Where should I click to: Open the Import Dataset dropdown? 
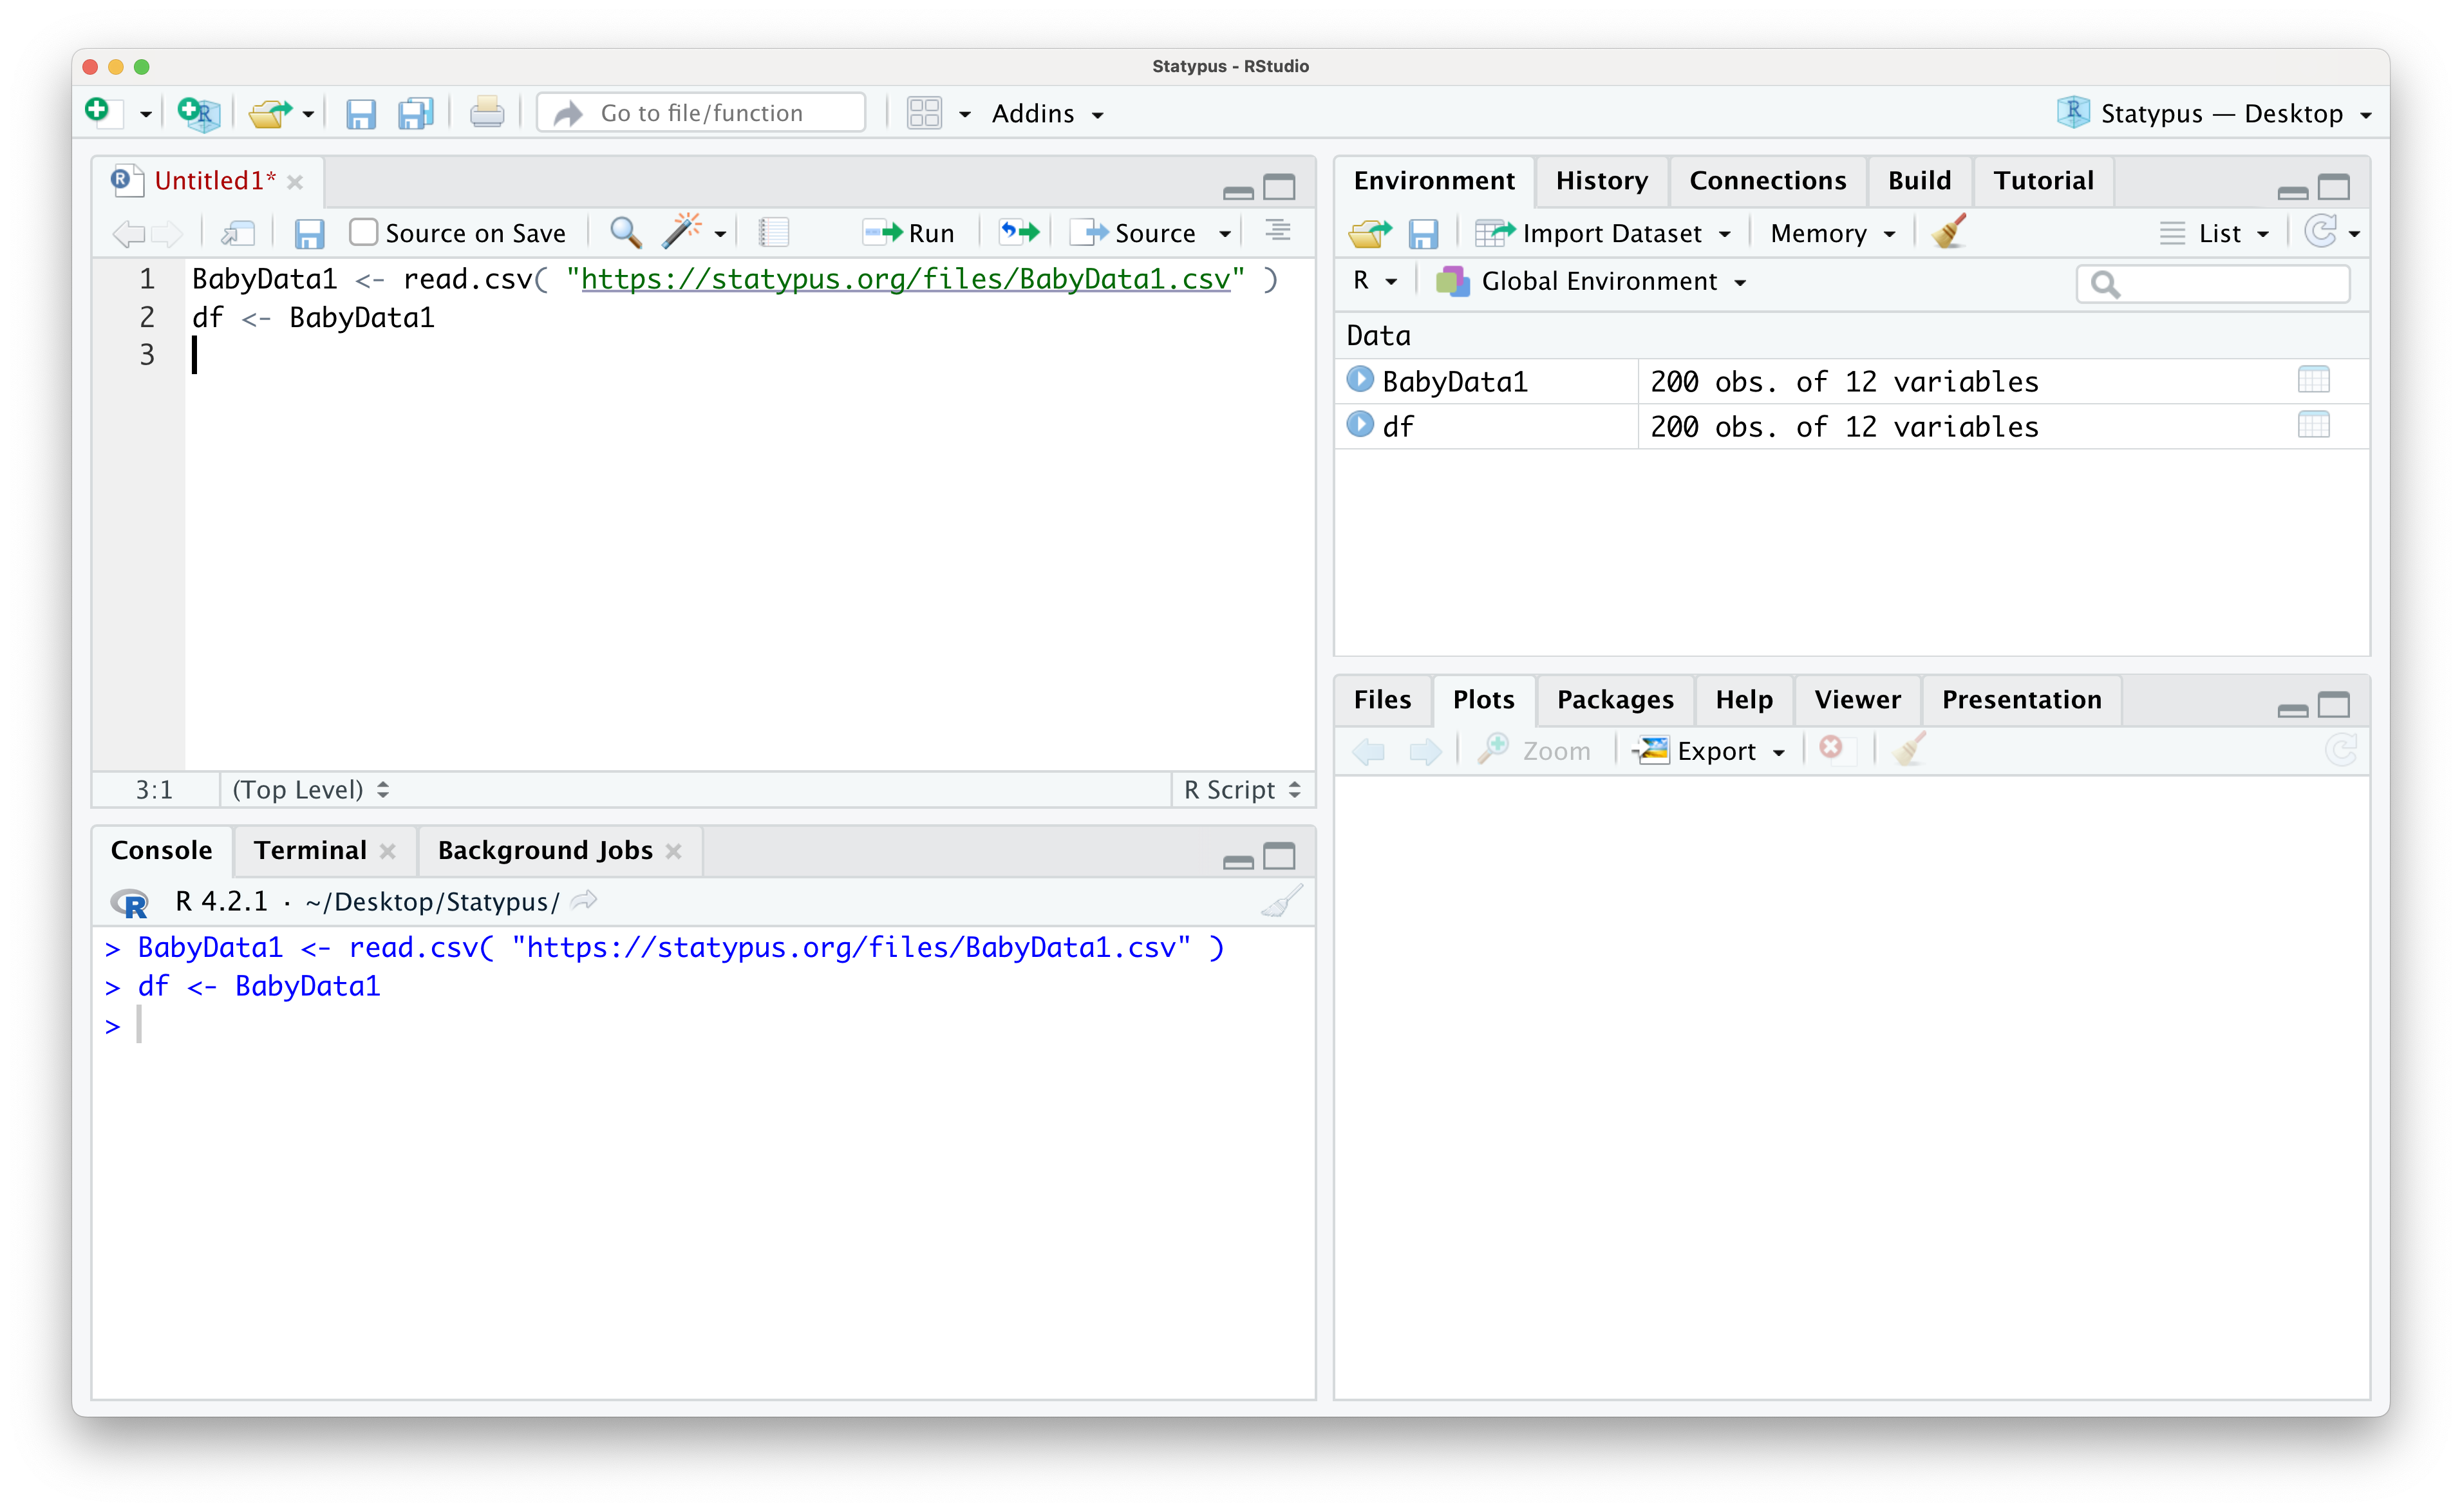click(1610, 233)
